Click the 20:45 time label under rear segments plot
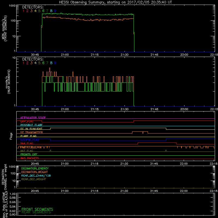This screenshot has width=218, height=218. (35, 109)
